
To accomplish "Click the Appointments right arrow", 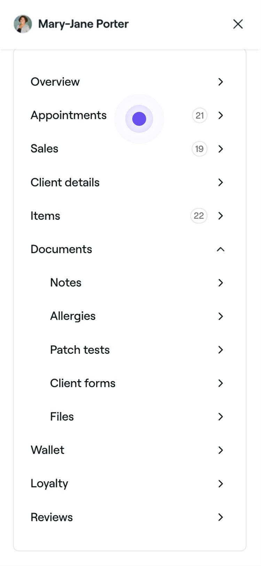I will coord(221,115).
